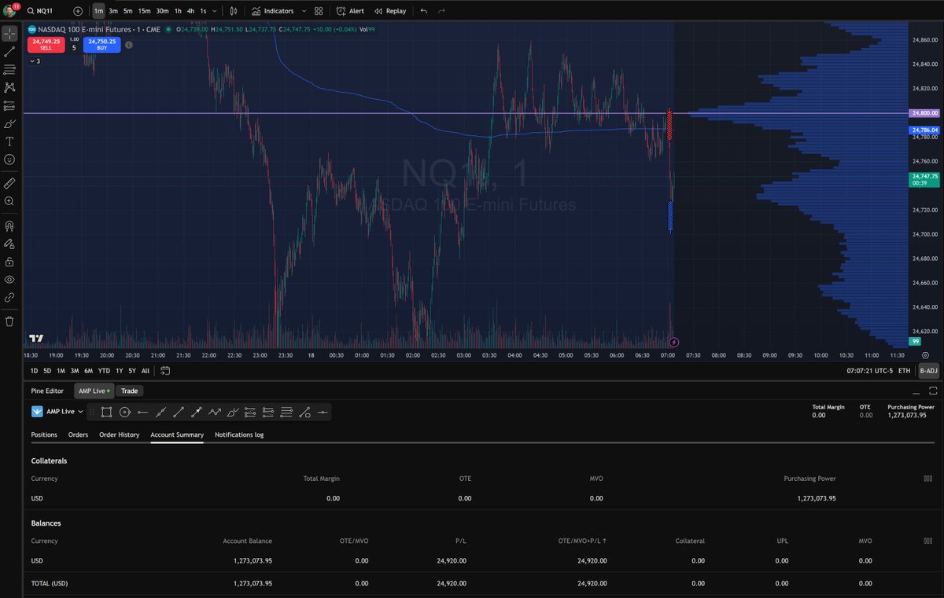Toggle the ETH session button
Viewport: 944px width, 598px height.
(904, 370)
